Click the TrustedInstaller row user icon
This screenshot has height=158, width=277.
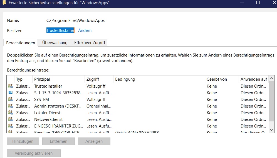(x=10, y=86)
